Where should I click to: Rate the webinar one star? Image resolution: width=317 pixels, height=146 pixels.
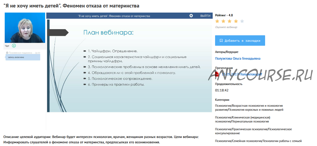pyautogui.click(x=217, y=21)
